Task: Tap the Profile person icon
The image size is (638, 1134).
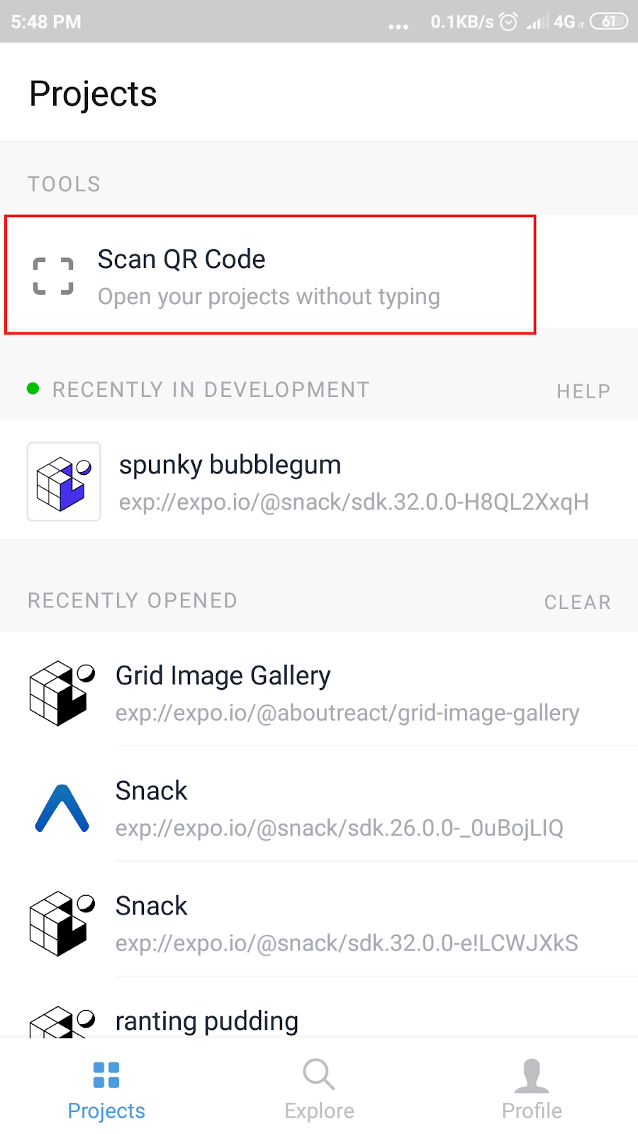Action: [x=531, y=1074]
